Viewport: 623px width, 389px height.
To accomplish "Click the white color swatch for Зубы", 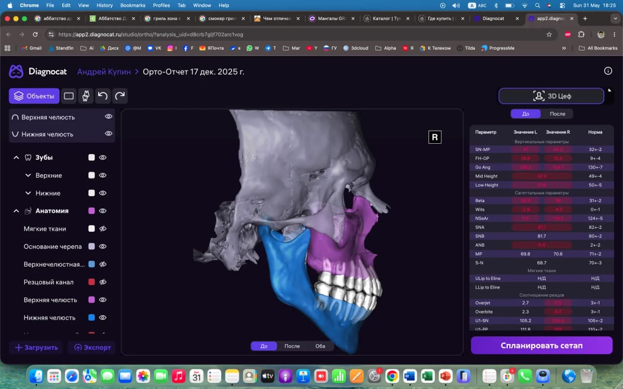I will click(x=91, y=157).
